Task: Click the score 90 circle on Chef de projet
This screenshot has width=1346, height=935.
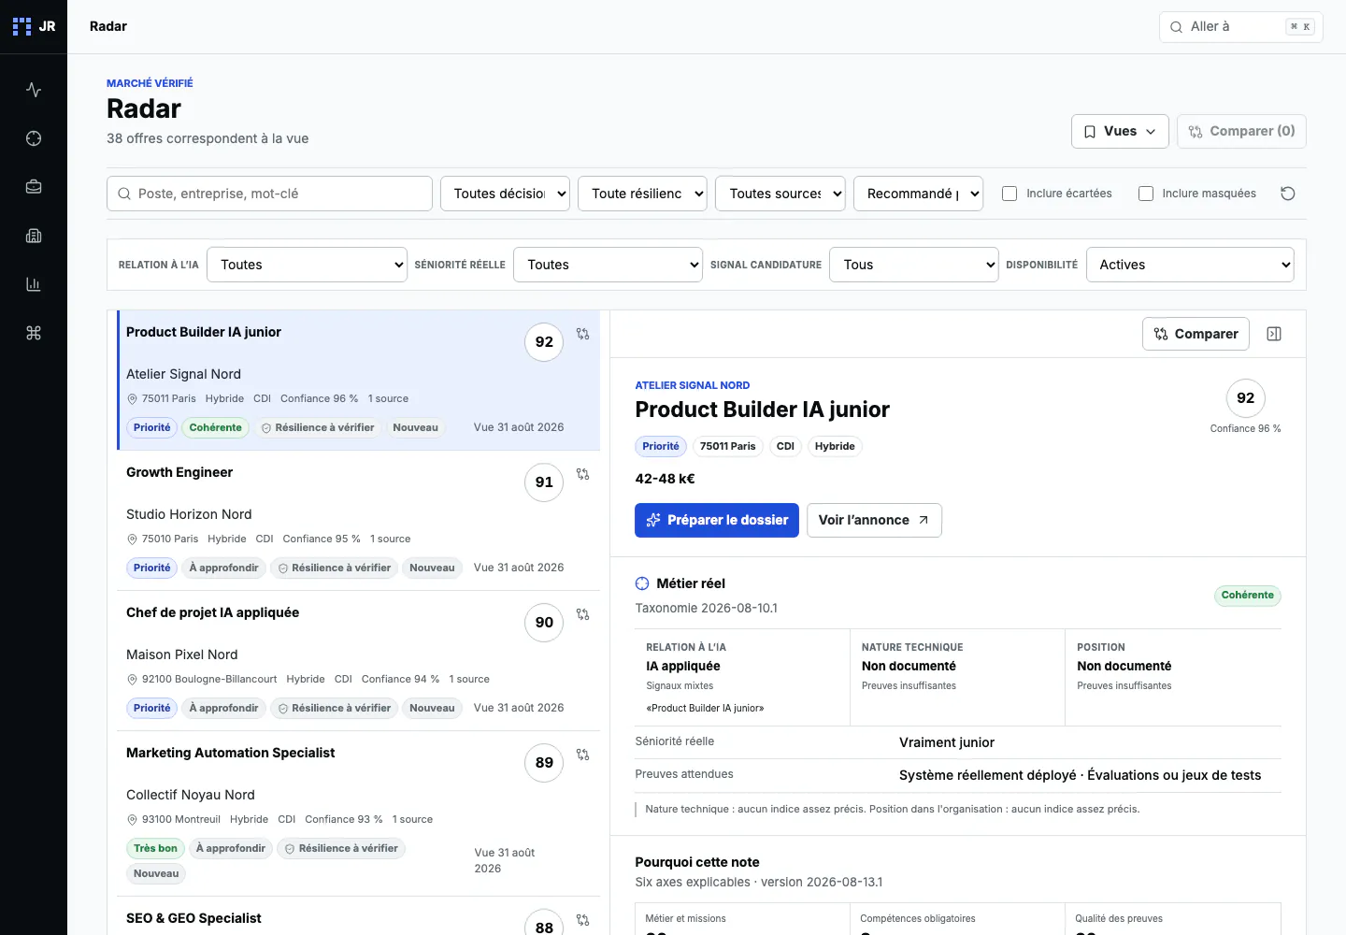Action: tap(544, 623)
